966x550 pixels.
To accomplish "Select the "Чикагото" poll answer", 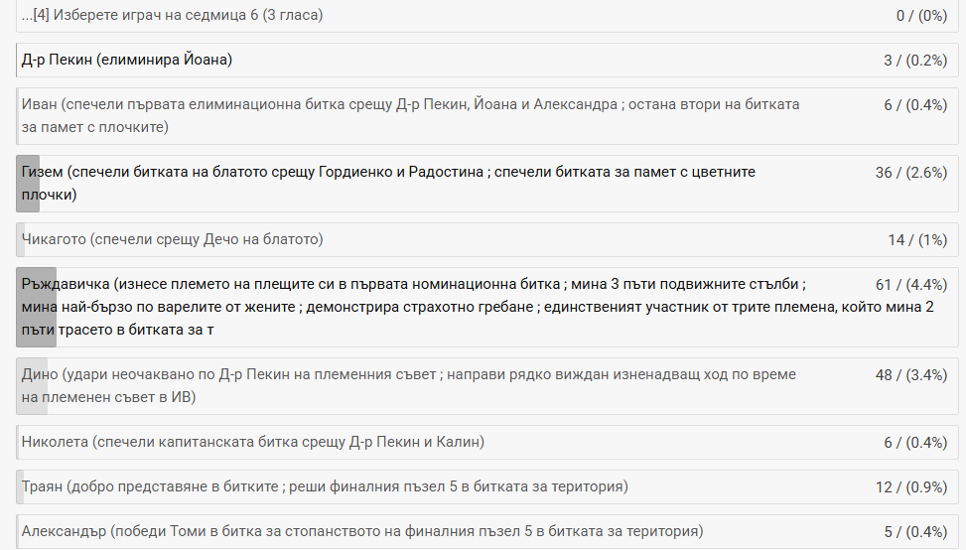I will click(173, 239).
